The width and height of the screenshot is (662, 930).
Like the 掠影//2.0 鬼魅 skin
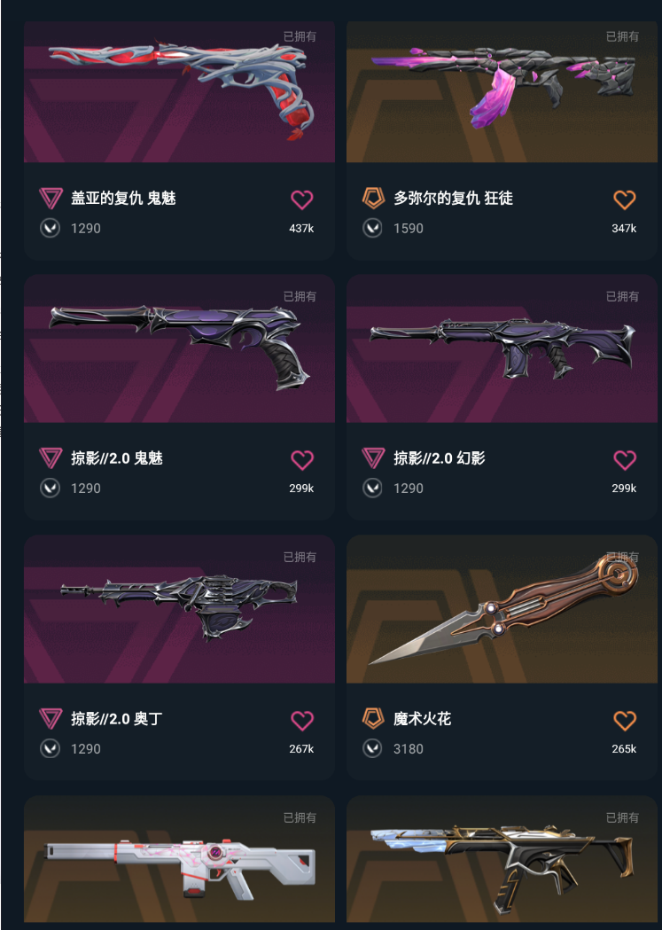301,459
